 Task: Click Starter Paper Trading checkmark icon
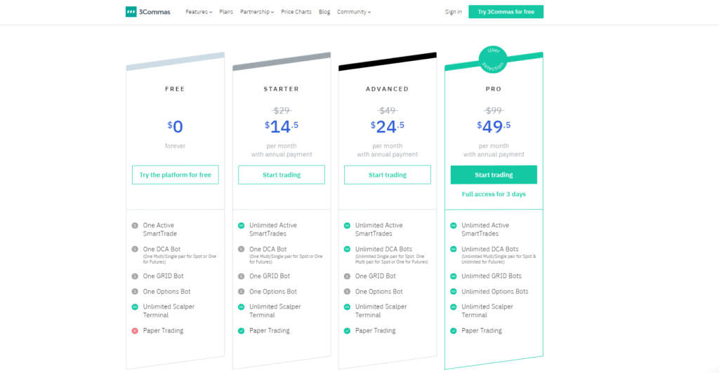coord(242,331)
